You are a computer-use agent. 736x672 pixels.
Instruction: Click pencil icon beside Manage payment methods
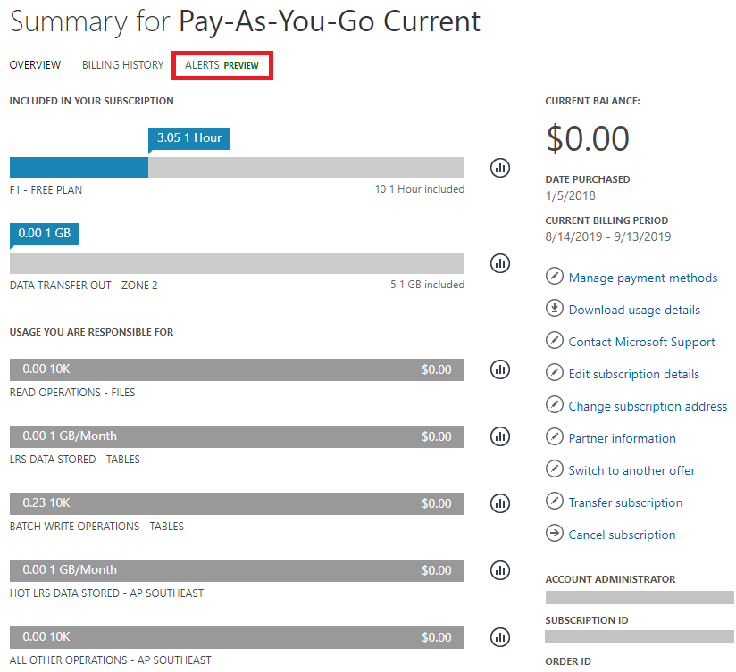(x=555, y=276)
